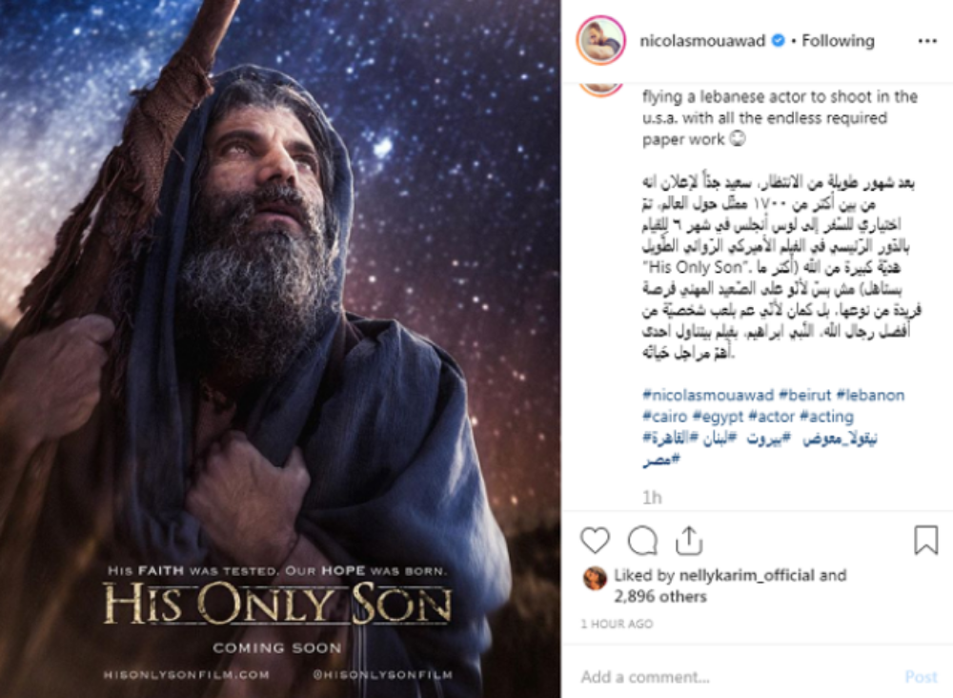Viewport: 953px width, 698px height.
Task: Click the His Only Son movie poster image
Action: tap(280, 349)
